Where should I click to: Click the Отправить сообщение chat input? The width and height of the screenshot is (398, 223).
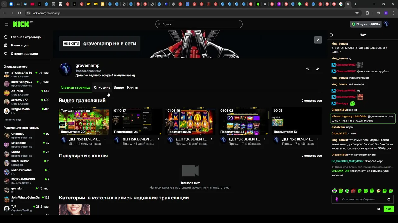click(x=363, y=199)
